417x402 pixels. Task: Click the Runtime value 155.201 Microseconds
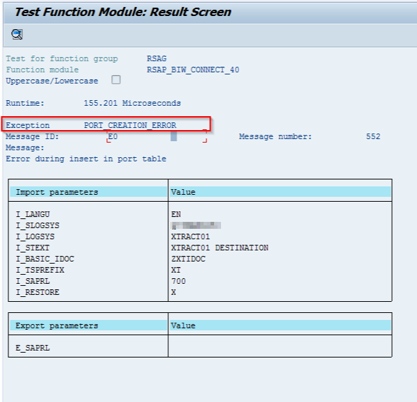[x=132, y=103]
